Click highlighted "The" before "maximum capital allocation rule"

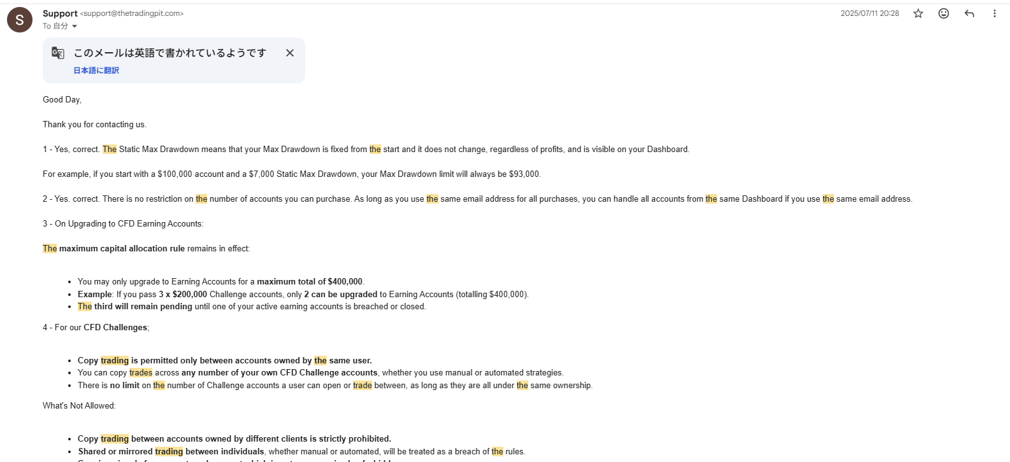tap(50, 248)
